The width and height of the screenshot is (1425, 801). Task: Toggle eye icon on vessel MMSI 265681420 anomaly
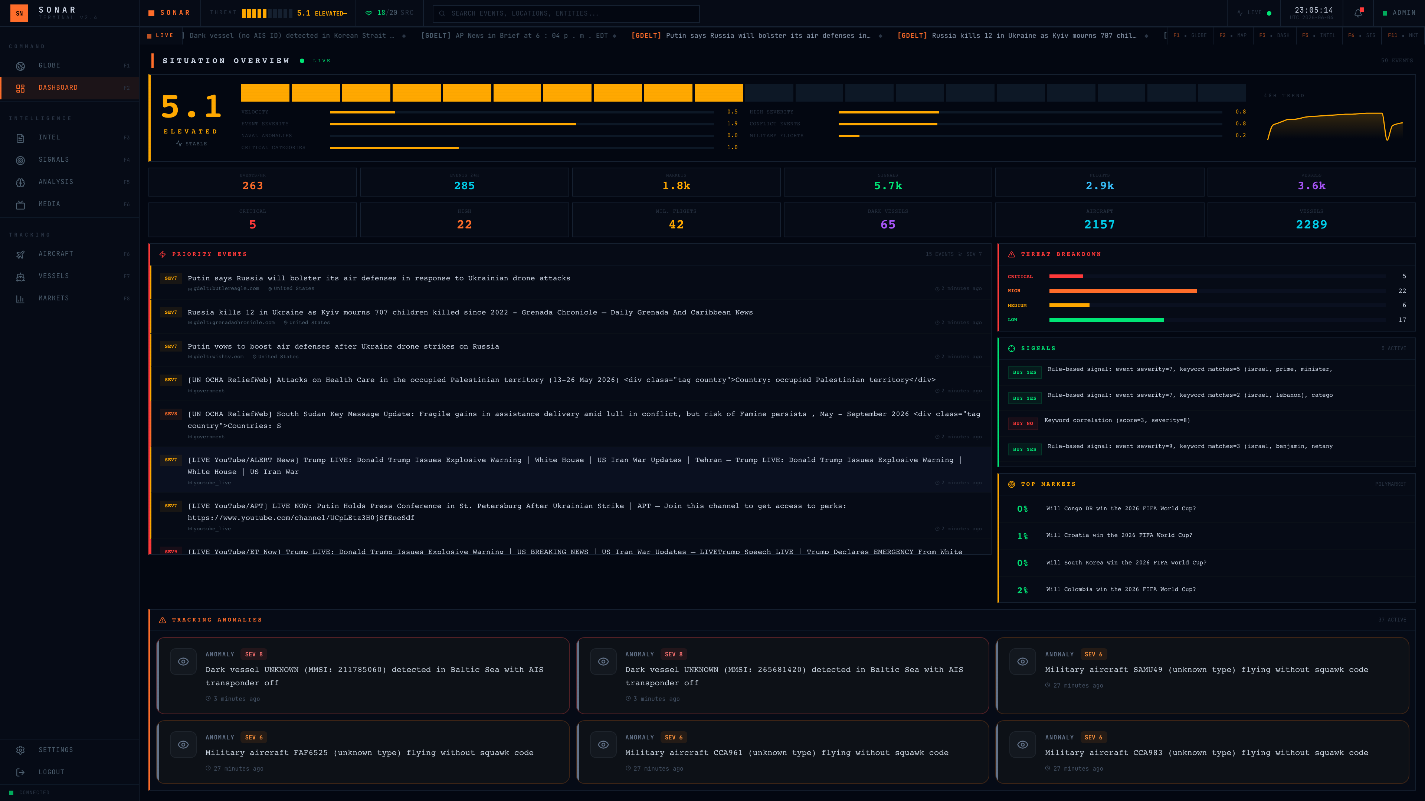coord(603,661)
